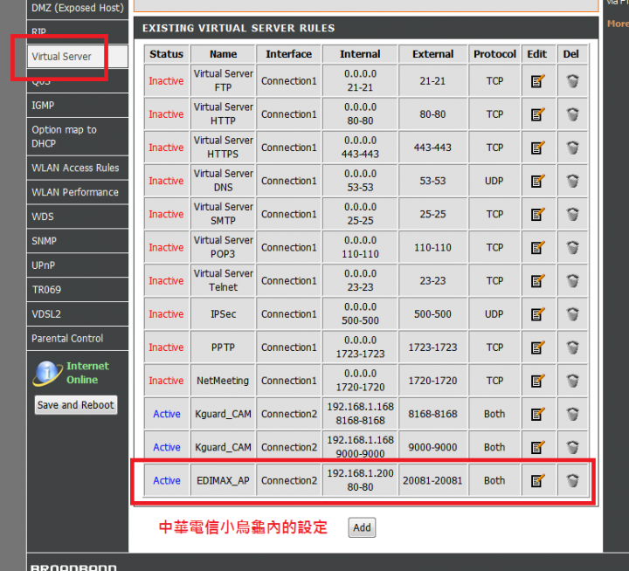
Task: Delete the Virtual Server FTP rule
Action: (572, 81)
